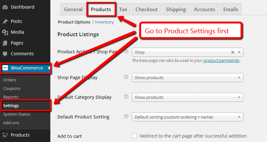This screenshot has width=267, height=142.
Task: Click the WooCommerce Woo logo icon
Action: pyautogui.click(x=5, y=68)
